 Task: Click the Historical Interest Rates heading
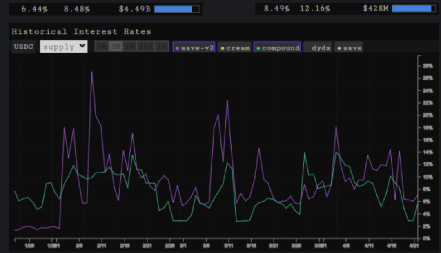[x=81, y=31]
